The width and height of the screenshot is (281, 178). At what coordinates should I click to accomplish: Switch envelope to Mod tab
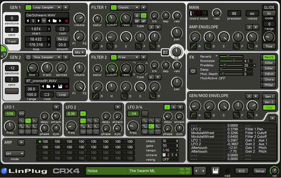click(269, 108)
